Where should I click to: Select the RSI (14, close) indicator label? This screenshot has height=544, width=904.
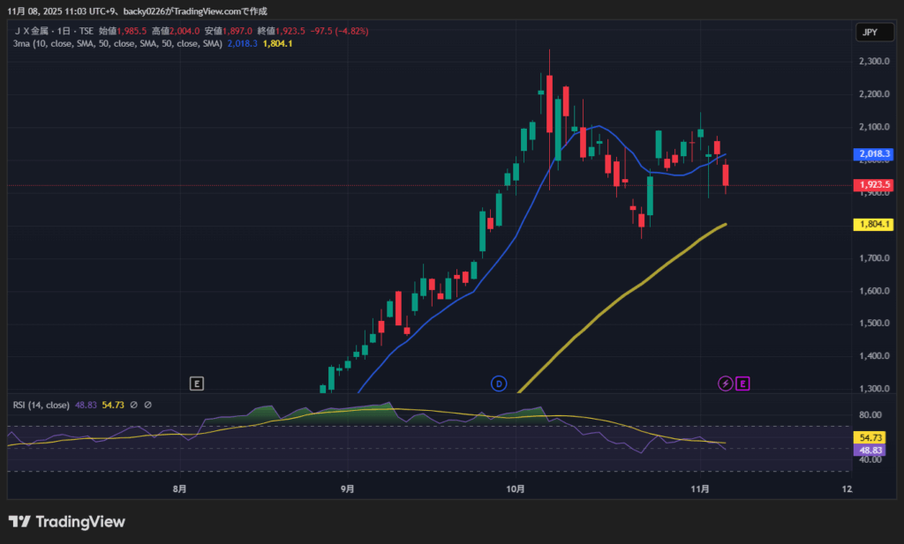pyautogui.click(x=41, y=406)
